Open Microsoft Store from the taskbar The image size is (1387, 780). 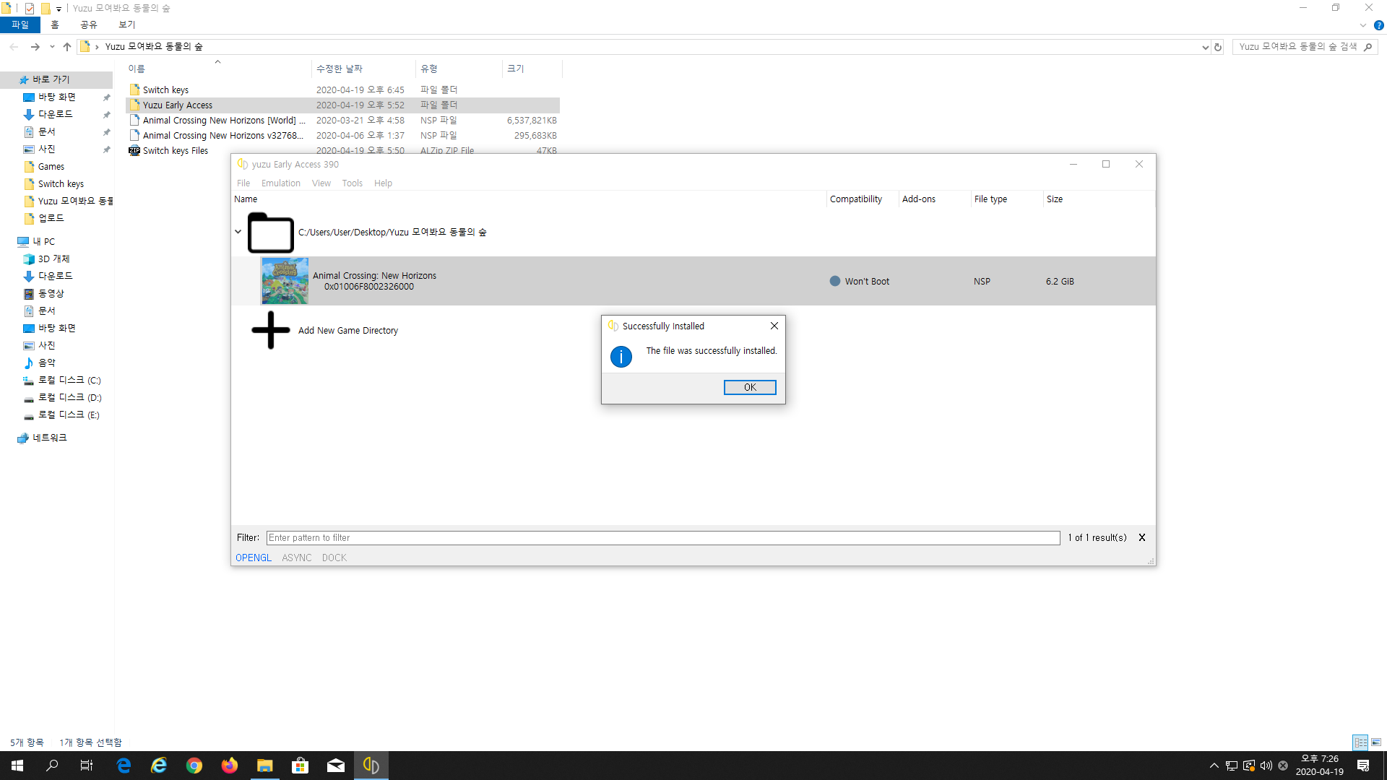[300, 766]
